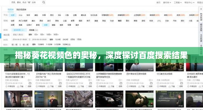Screen dimensions: 203x110
Task: Download the 四叶草安全五周年视频
Action: [x=141, y=86]
